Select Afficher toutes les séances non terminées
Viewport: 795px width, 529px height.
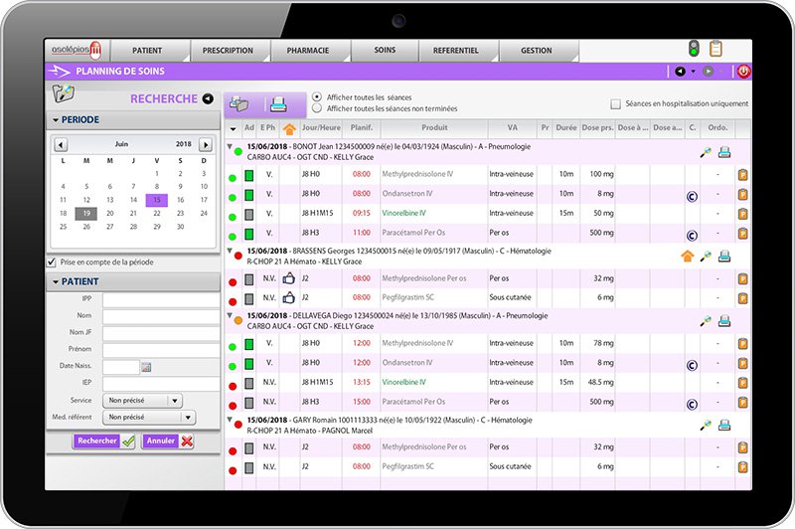coord(317,108)
